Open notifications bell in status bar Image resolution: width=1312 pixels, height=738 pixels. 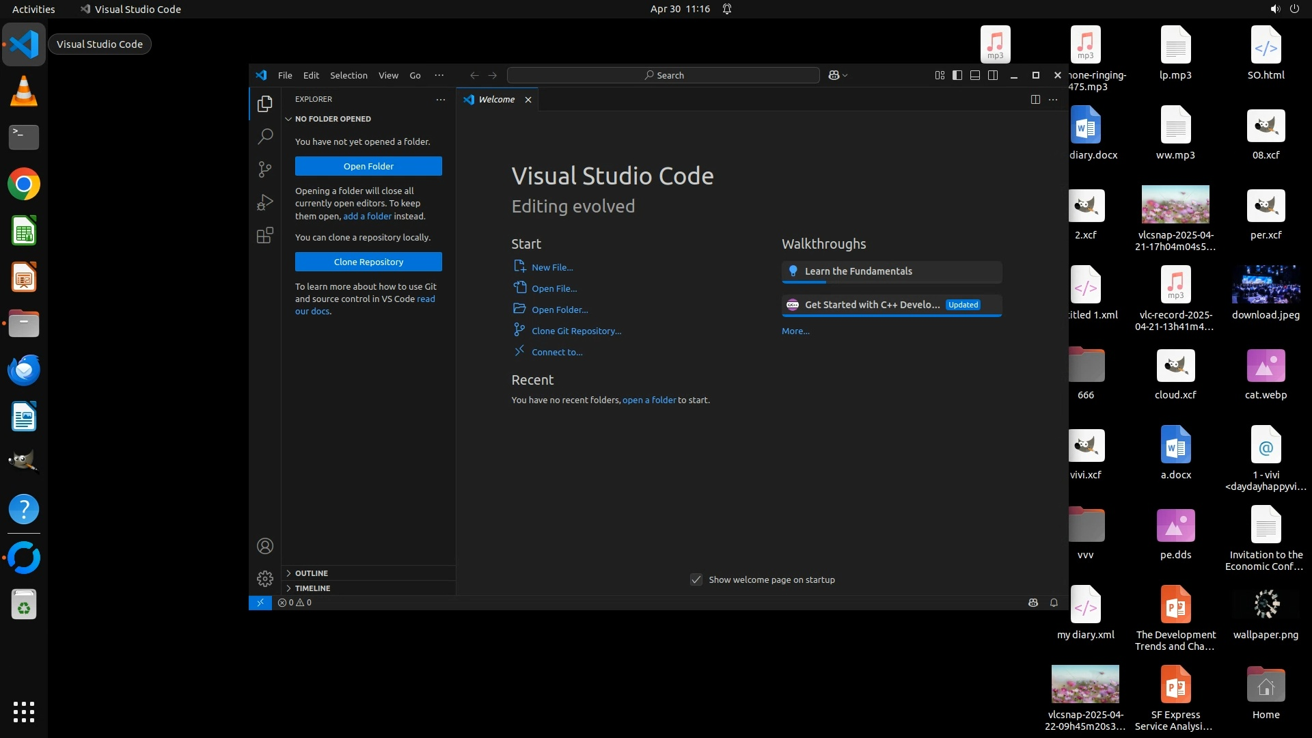click(1054, 603)
